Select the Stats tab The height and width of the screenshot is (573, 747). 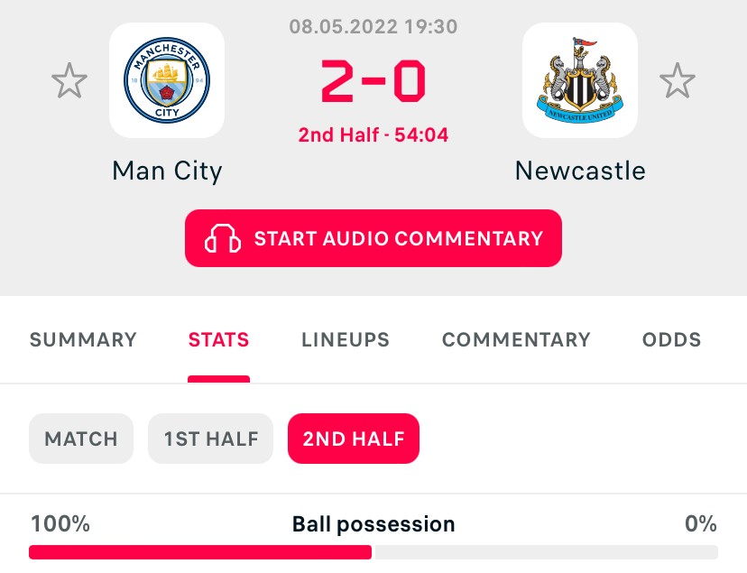[218, 340]
